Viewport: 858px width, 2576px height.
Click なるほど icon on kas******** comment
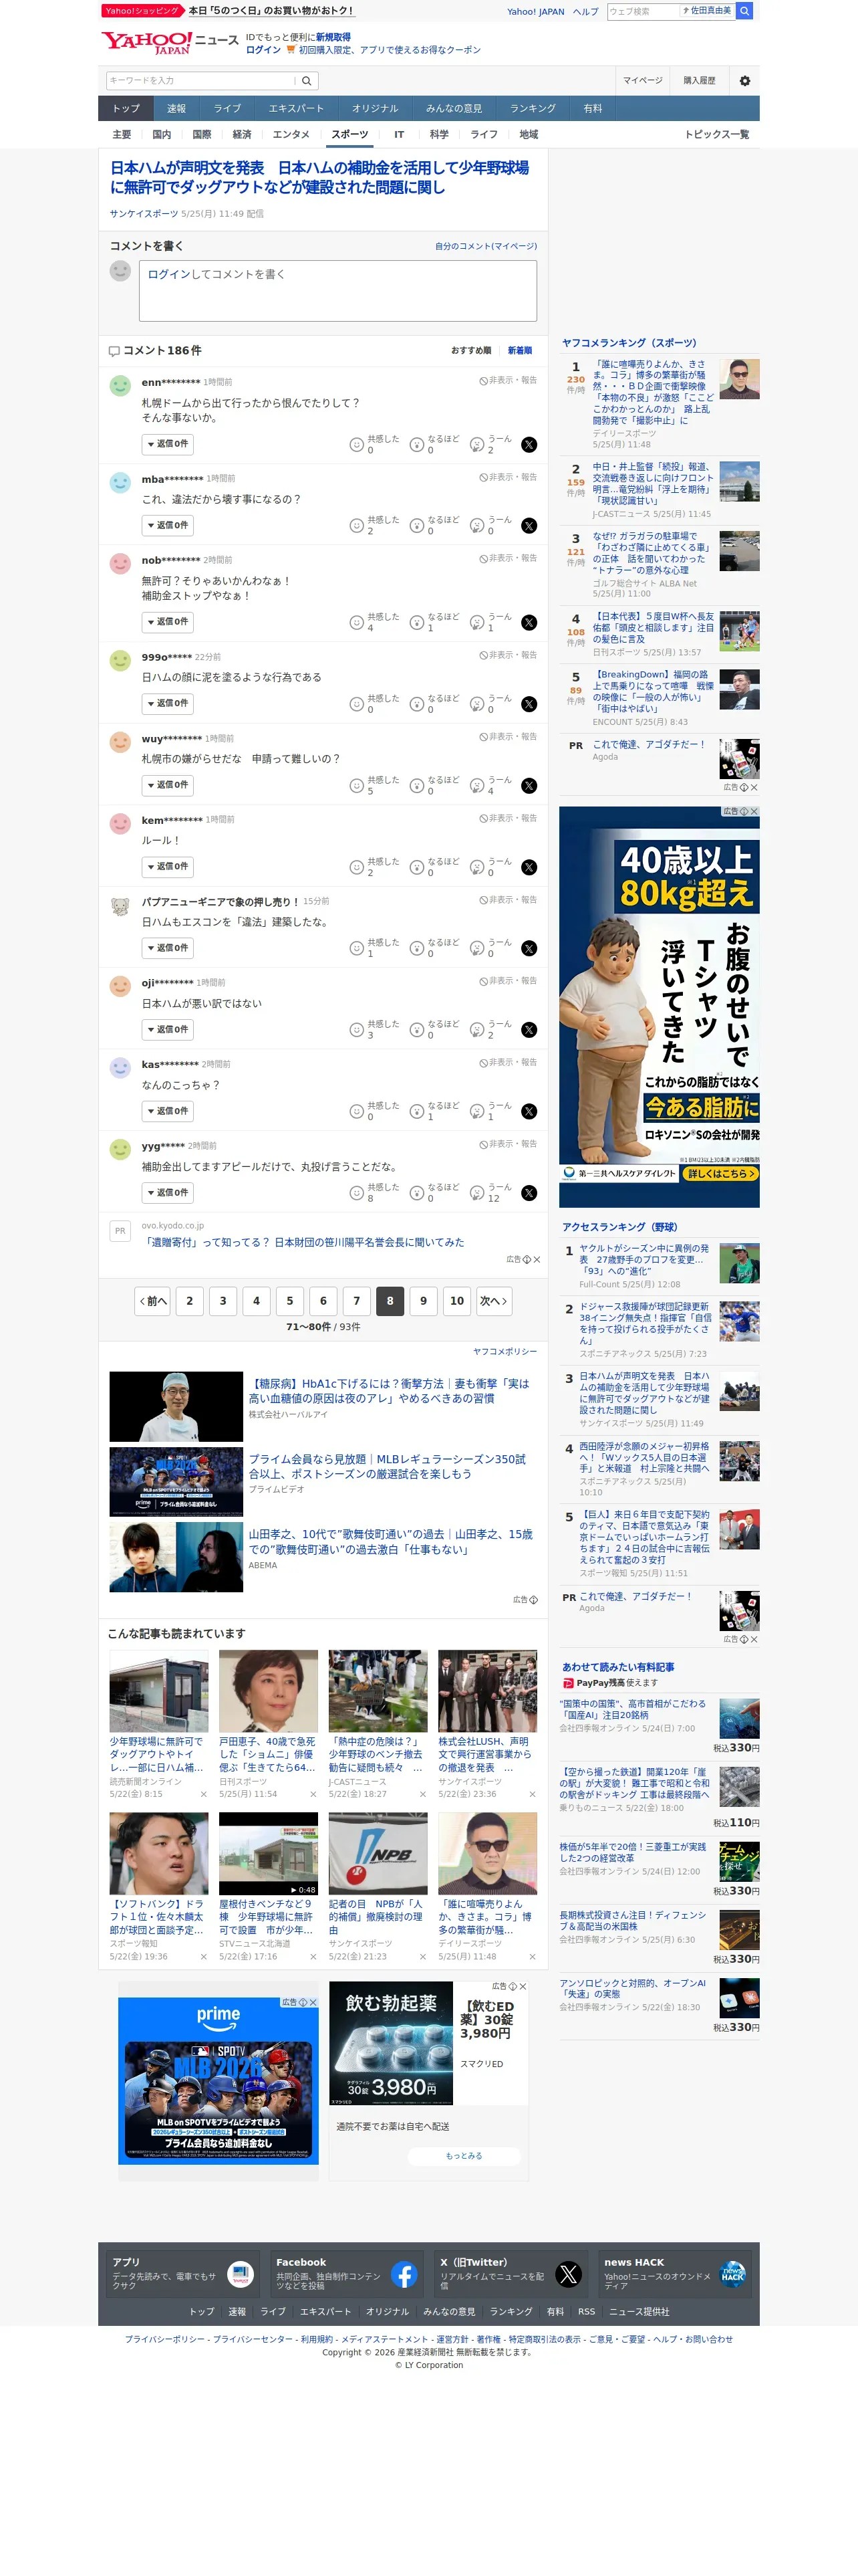pyautogui.click(x=418, y=1111)
